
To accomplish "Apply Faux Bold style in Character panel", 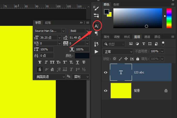I will (x=40, y=62).
